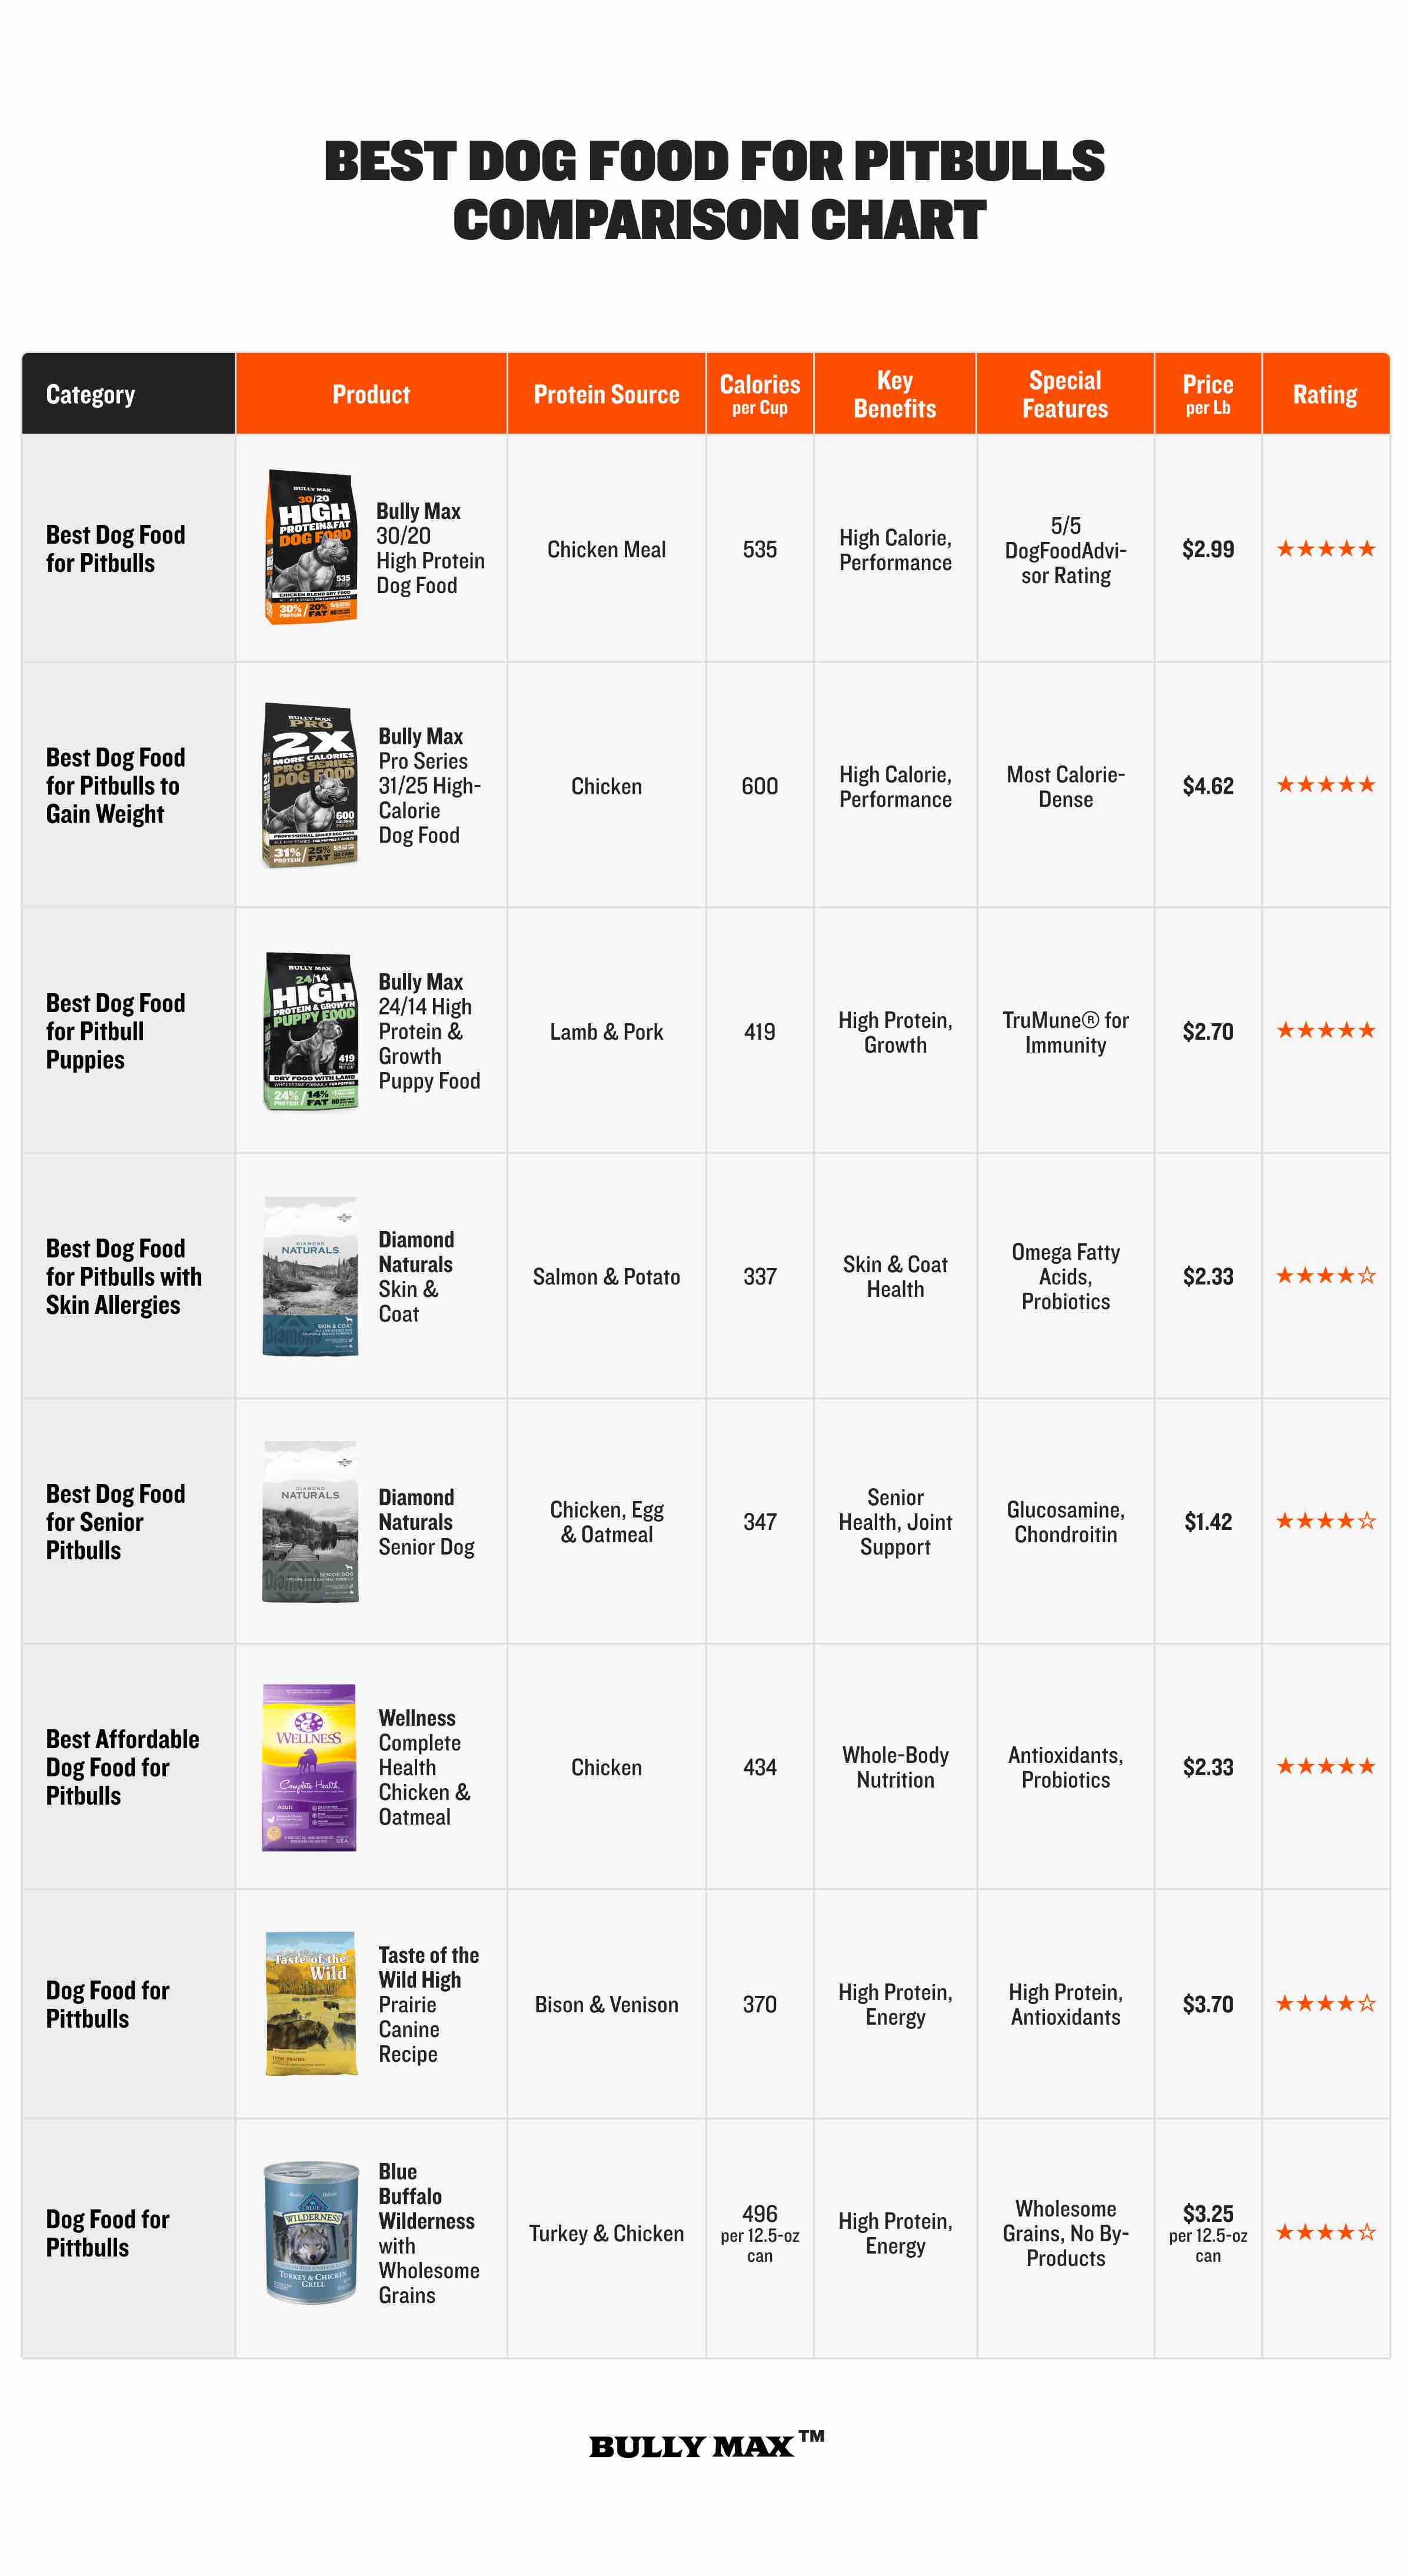Click the purple Wellness Complete Health bag
1412x2576 pixels.
coord(309,1767)
